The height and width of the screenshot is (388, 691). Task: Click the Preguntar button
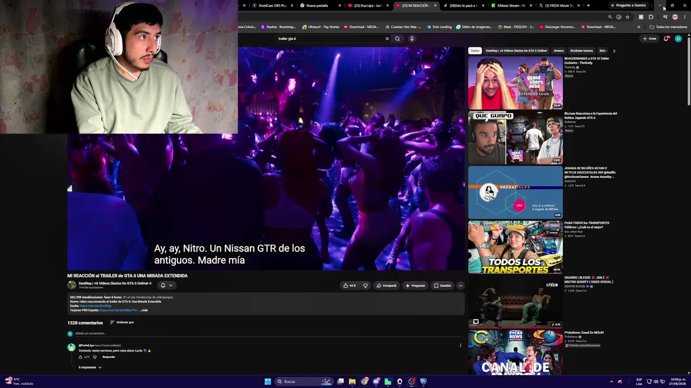point(416,286)
